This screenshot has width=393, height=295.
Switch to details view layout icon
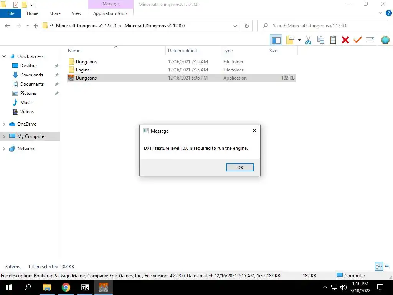tap(379, 266)
